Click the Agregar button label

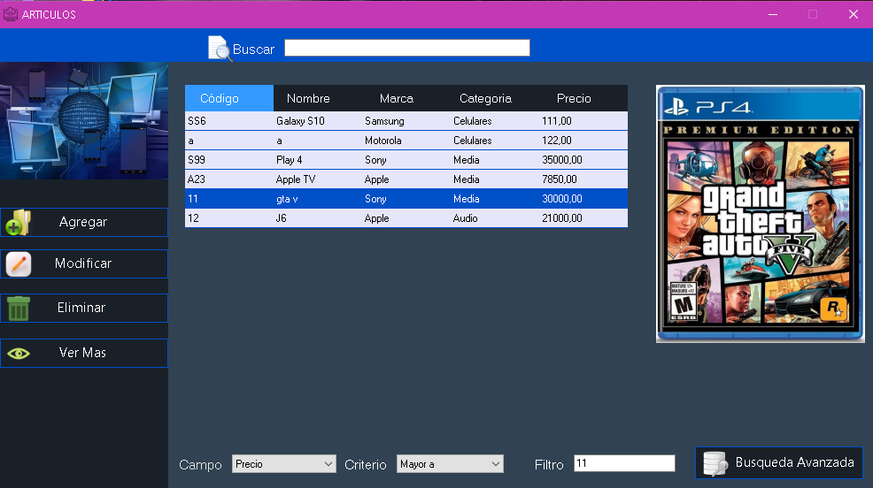pos(83,222)
